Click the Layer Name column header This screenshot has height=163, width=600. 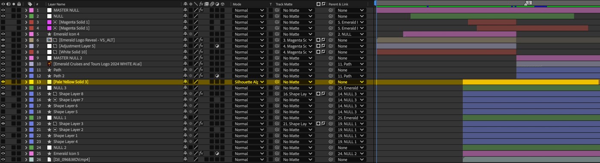(56, 4)
